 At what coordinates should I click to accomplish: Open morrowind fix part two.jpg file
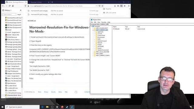click(39, 15)
